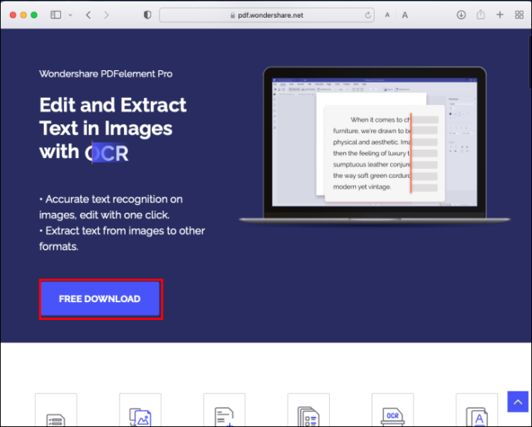
Task: Click the laptop PDFelement screenshot image
Action: tap(375, 145)
